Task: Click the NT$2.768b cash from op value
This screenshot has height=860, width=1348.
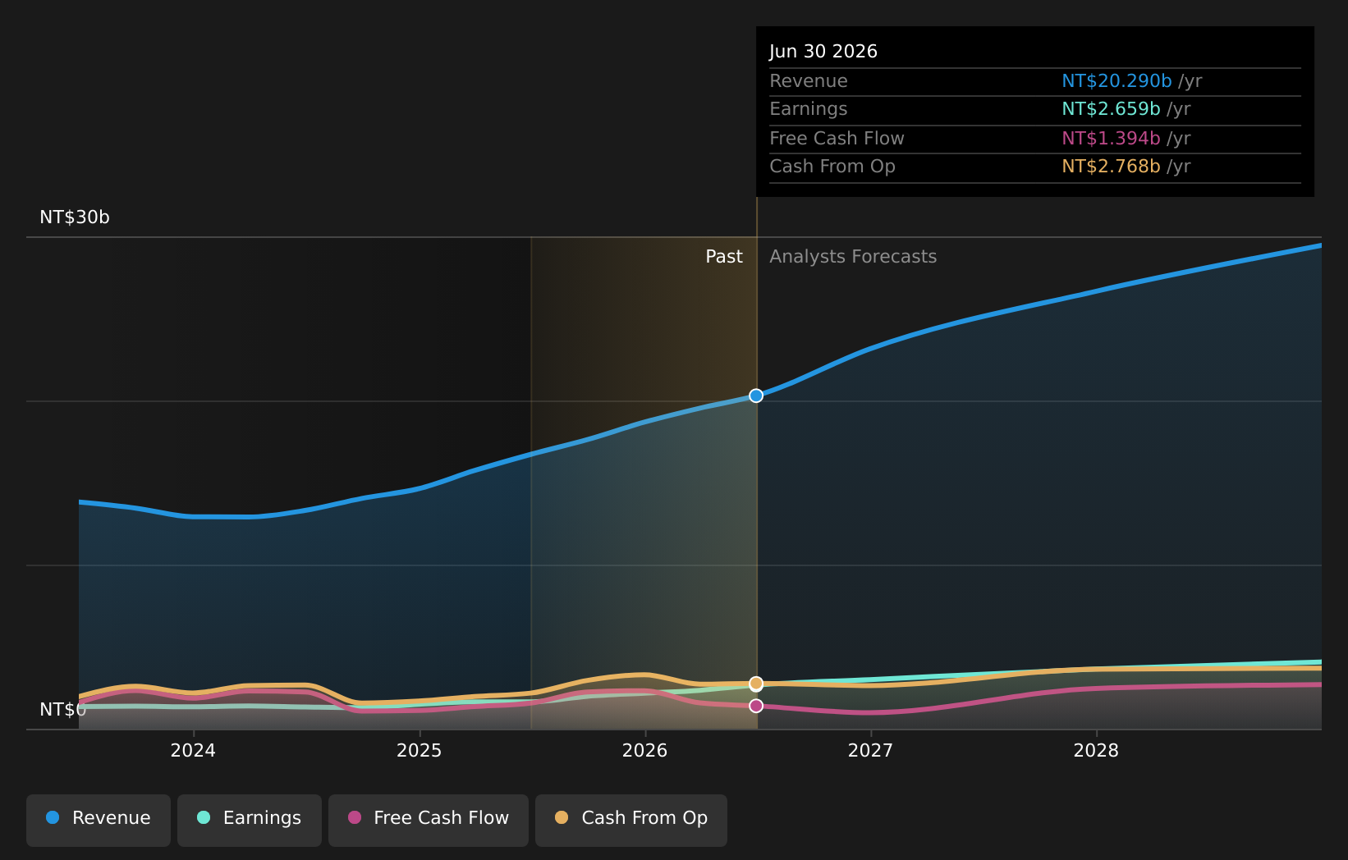Action: 1111,167
